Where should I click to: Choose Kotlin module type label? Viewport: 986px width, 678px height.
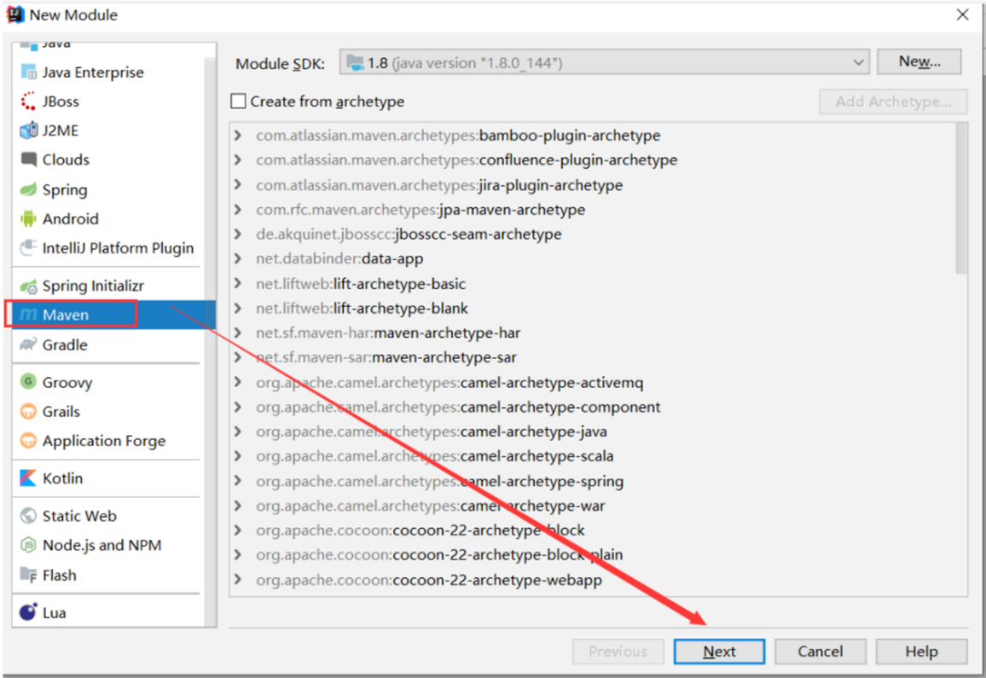63,478
